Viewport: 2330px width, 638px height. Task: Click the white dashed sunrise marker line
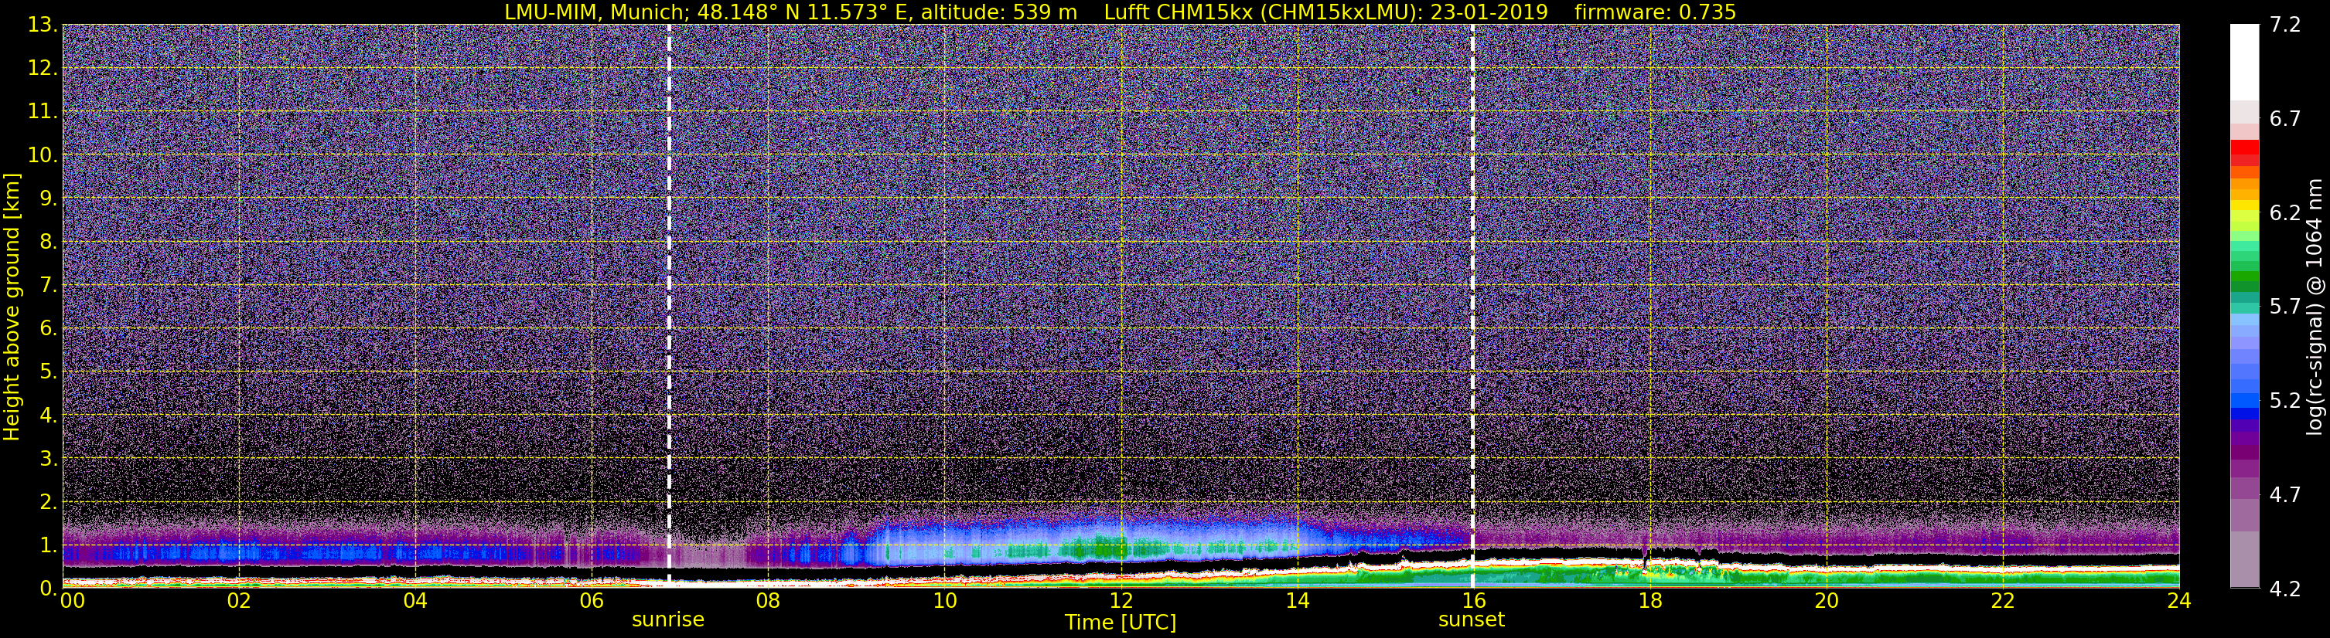668,305
